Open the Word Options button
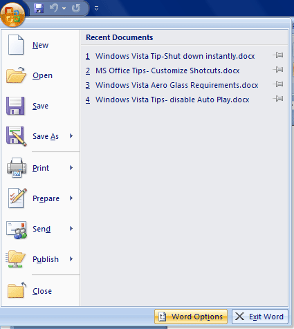This screenshot has height=329, width=294. (x=191, y=317)
